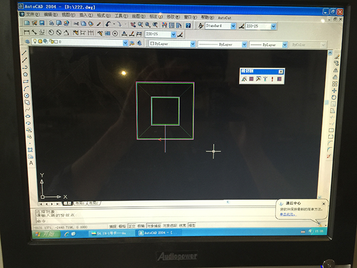Toggle 对象捕捉 object snap in status bar

pyautogui.click(x=154, y=225)
